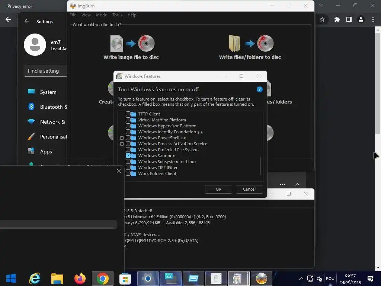Expand the Windows PowerShell 2.0 node
381x286 pixels.
click(122, 138)
